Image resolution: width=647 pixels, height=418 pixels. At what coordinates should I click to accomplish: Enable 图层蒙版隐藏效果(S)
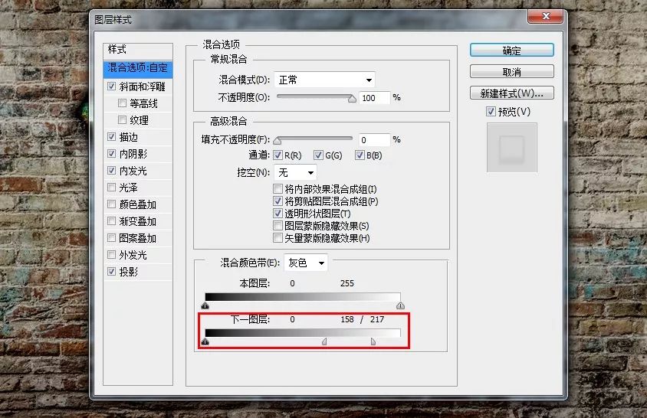tap(278, 226)
